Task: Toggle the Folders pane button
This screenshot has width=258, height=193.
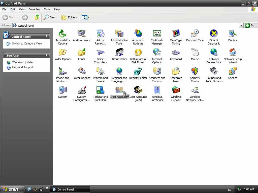Action: point(69,17)
